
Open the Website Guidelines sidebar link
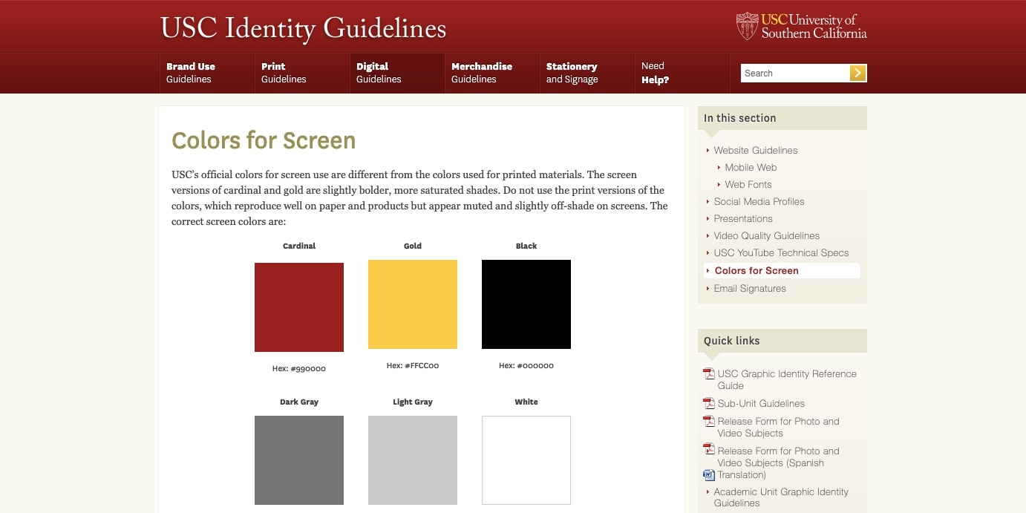(x=755, y=151)
